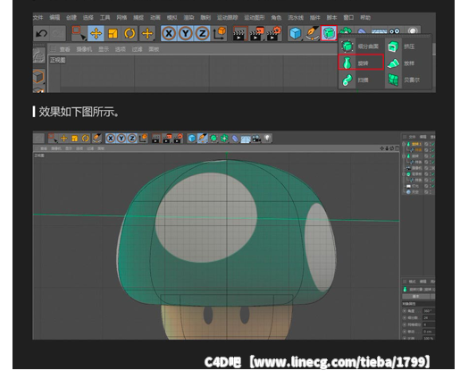Add a Cube primitive from top toolbar
This screenshot has width=460, height=379.
[x=296, y=33]
